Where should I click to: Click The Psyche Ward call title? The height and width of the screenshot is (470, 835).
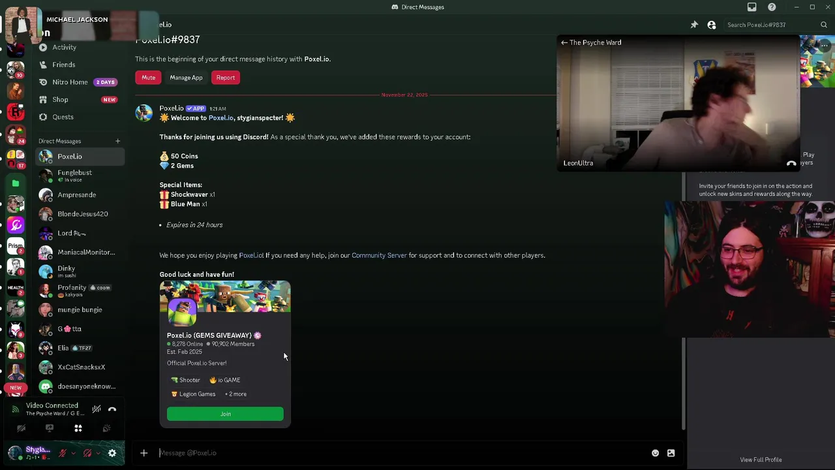(595, 42)
